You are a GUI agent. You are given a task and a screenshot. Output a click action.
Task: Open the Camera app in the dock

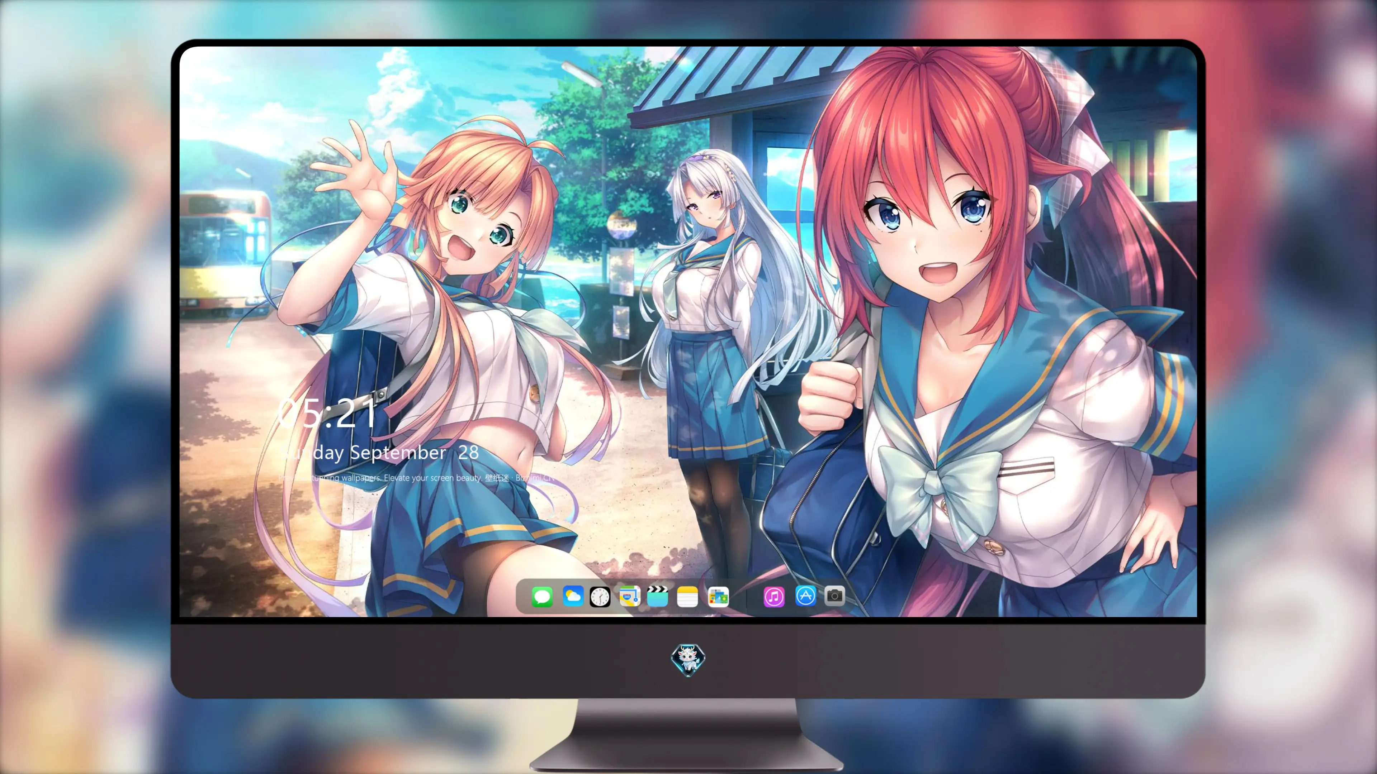834,596
